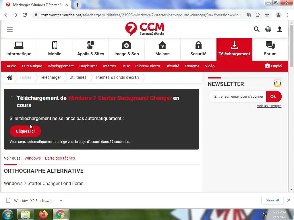Open the Windows see-also link

(x=33, y=158)
